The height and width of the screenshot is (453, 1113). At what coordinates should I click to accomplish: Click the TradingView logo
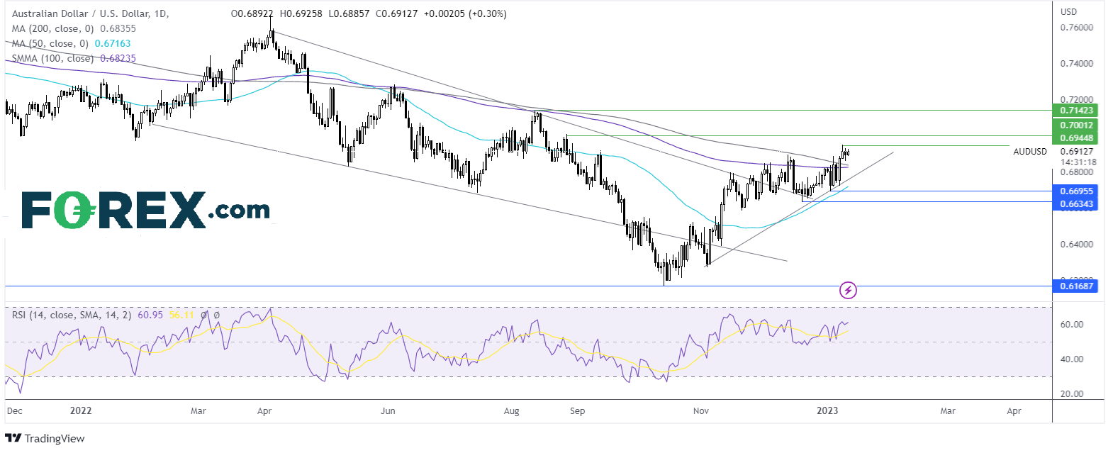click(45, 438)
